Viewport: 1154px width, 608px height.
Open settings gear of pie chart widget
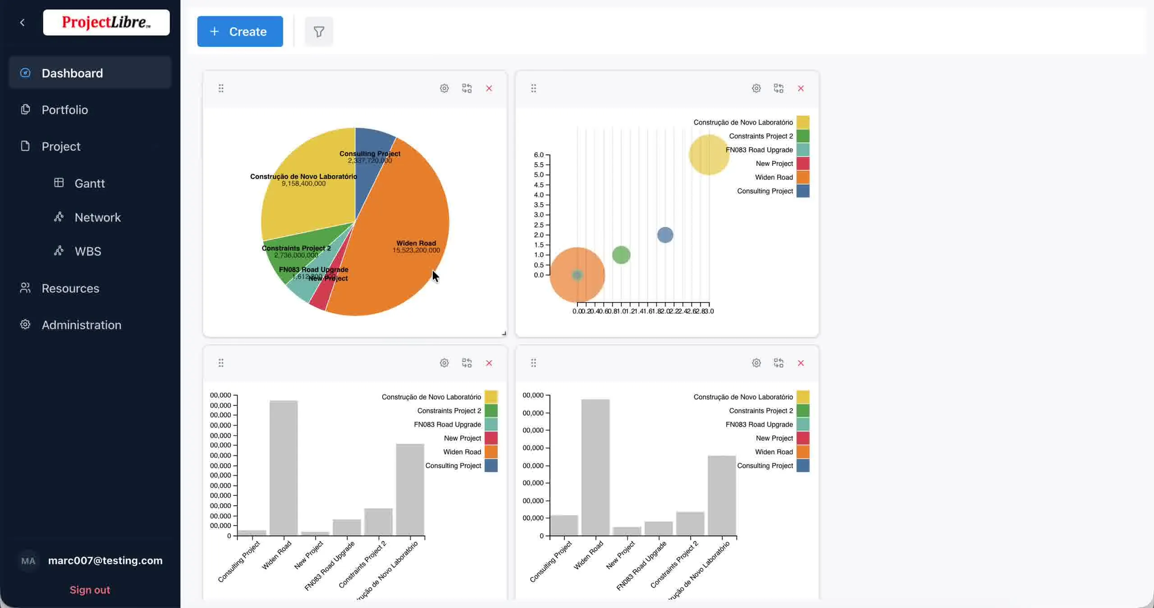coord(444,88)
